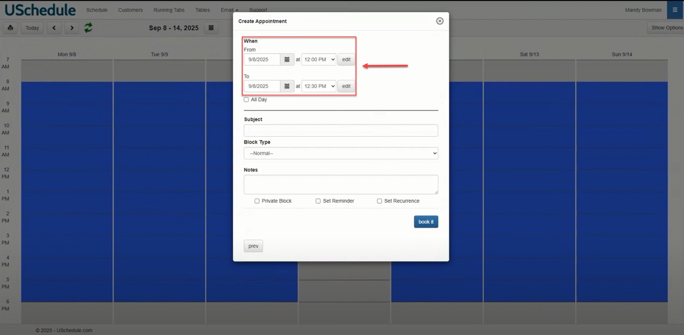Open the Block Type dropdown
The width and height of the screenshot is (684, 335).
point(341,153)
